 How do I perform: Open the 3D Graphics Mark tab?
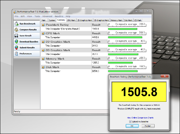point(102,20)
